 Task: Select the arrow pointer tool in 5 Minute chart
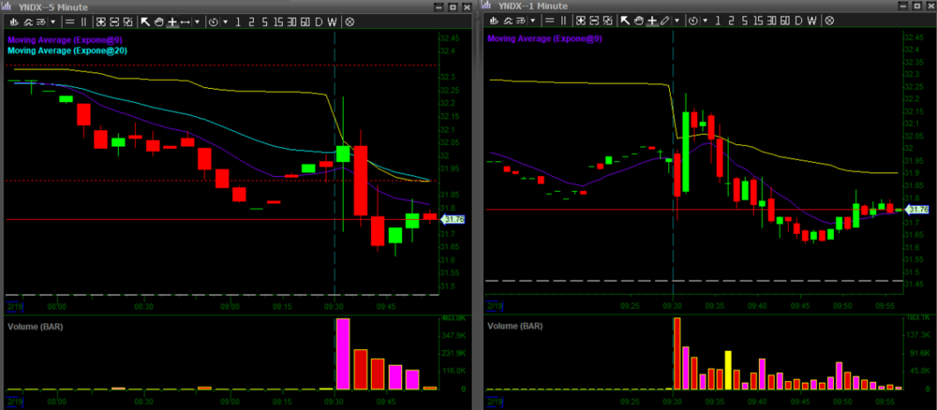[x=145, y=21]
